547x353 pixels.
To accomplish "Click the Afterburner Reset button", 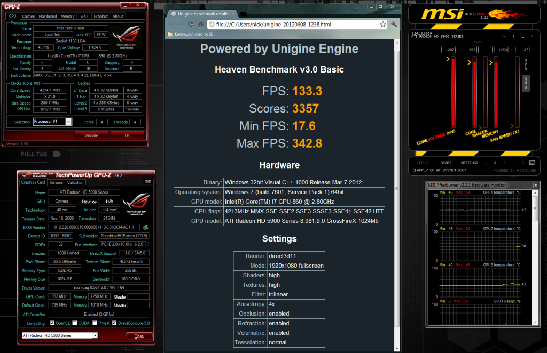I will point(446,163).
